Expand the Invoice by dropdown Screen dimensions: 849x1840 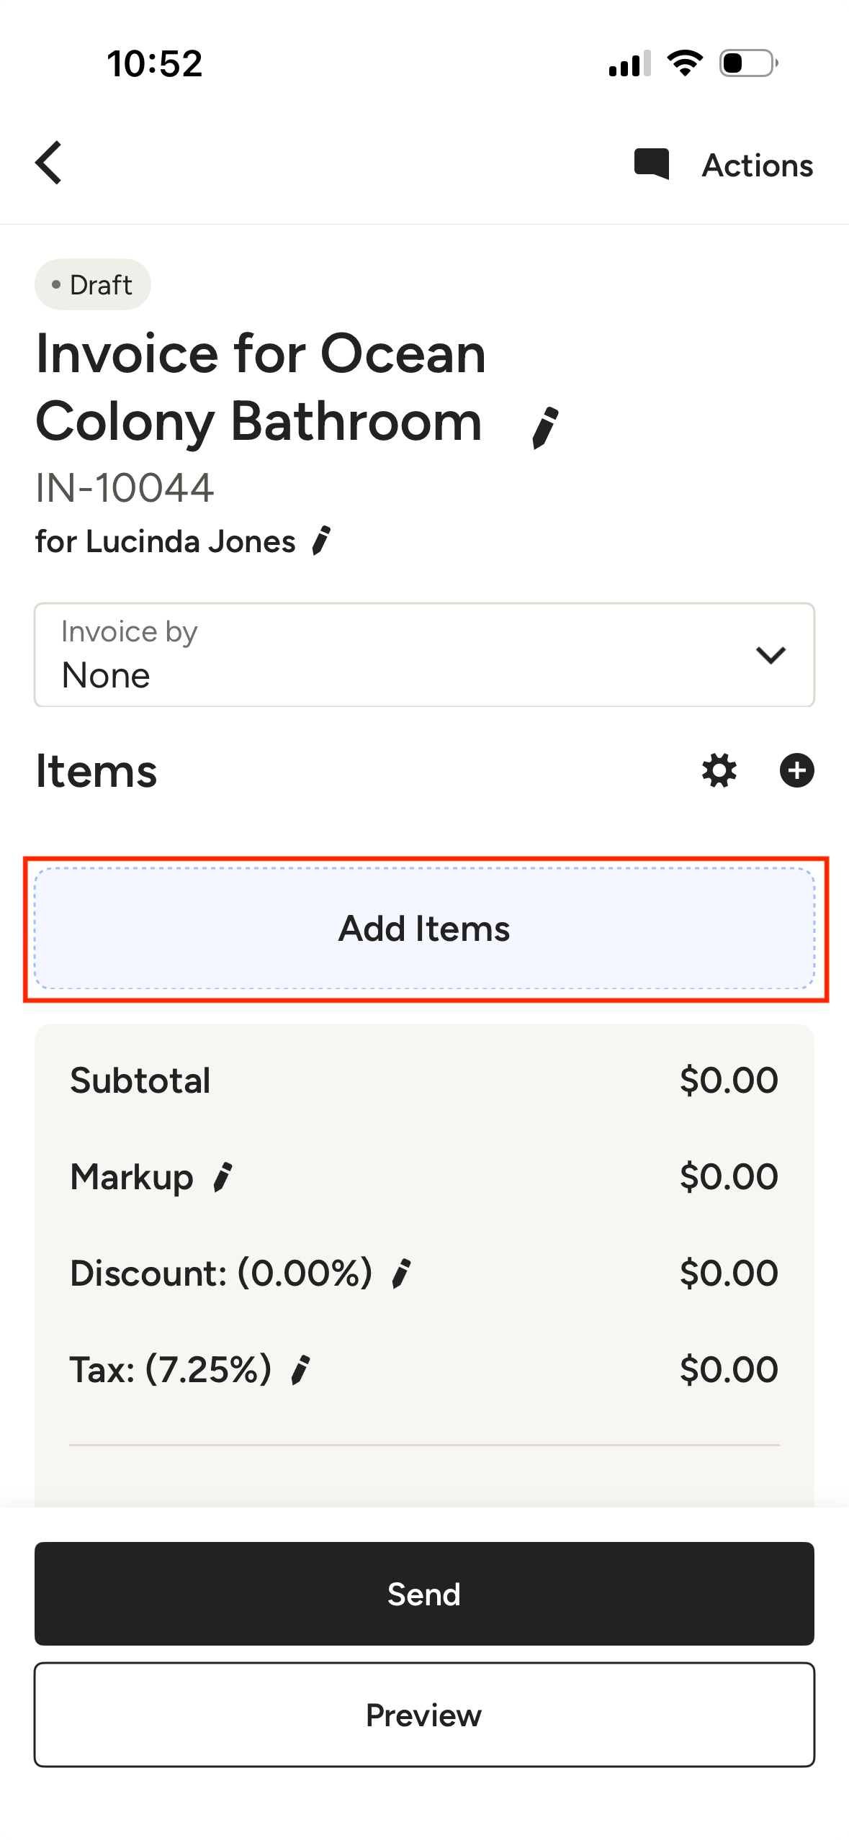tap(423, 655)
